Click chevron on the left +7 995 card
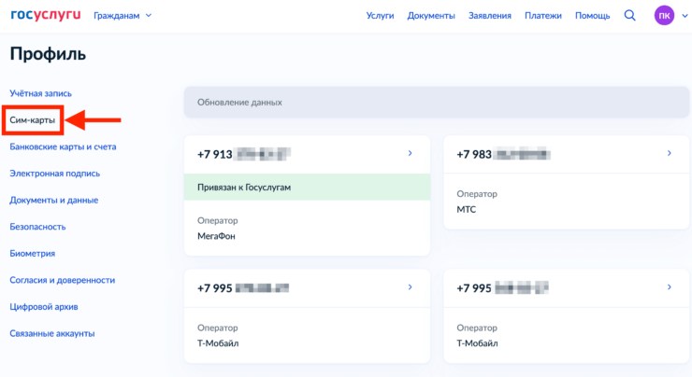692x377 pixels. coord(410,287)
